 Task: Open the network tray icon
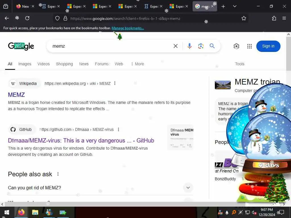point(247,212)
